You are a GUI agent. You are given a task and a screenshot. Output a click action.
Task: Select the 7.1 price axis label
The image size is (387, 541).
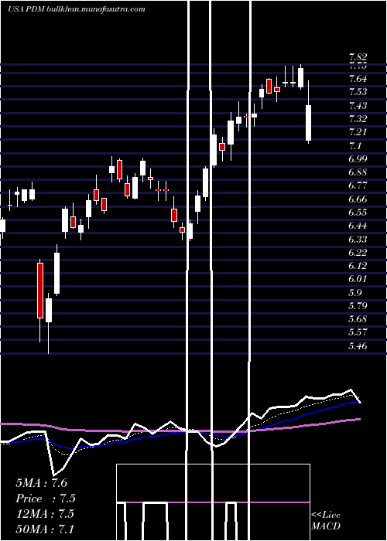355,145
